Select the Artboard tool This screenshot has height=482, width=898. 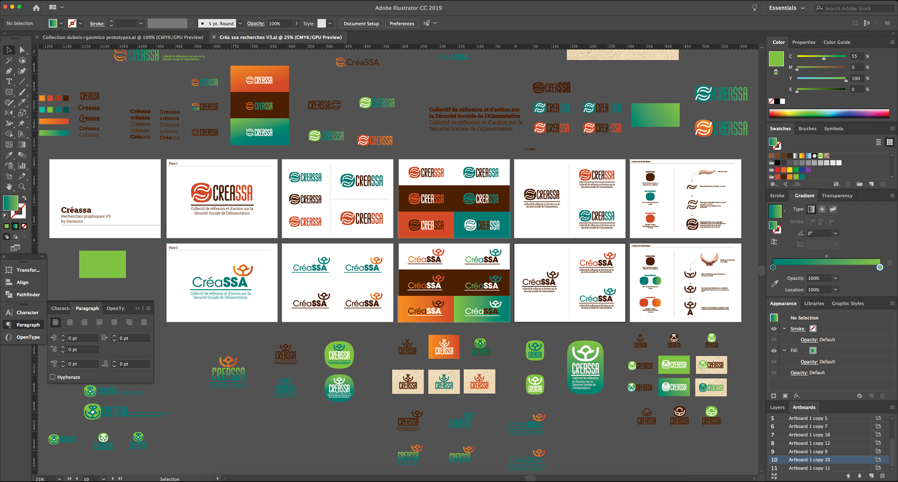9,176
